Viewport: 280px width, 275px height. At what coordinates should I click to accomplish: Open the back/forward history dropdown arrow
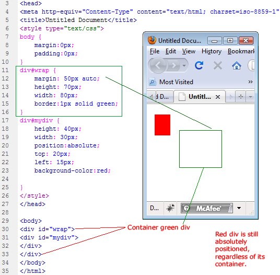tap(184, 65)
